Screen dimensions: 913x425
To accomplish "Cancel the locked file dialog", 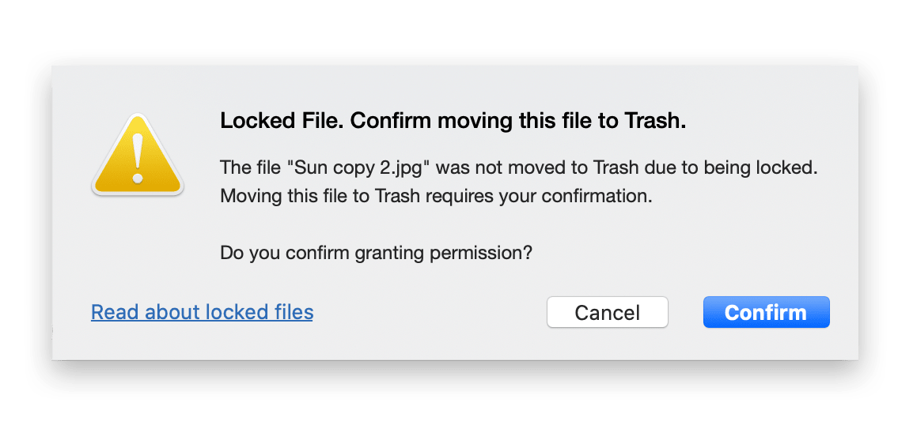I will click(608, 312).
